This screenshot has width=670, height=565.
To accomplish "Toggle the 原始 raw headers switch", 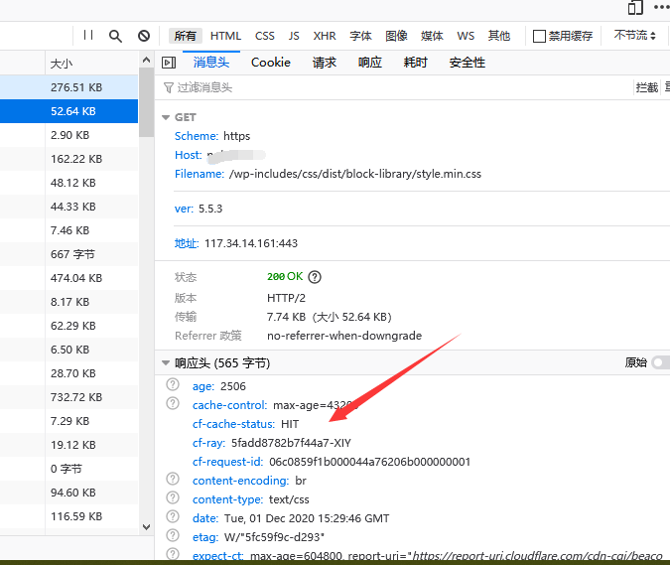I will [x=661, y=362].
